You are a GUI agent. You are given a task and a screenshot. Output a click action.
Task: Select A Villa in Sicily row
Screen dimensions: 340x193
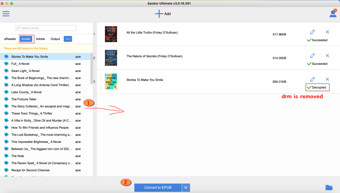pyautogui.click(x=45, y=120)
